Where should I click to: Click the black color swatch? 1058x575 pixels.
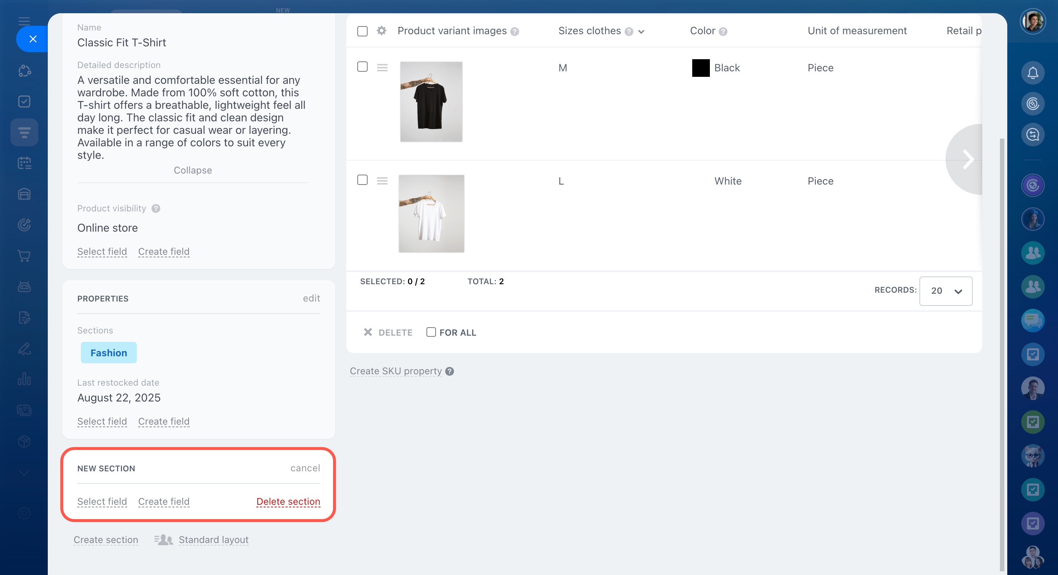(701, 68)
